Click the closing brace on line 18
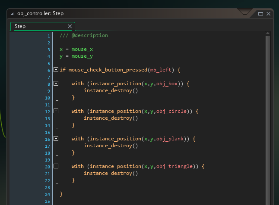The image size is (279, 205). [x=73, y=152]
